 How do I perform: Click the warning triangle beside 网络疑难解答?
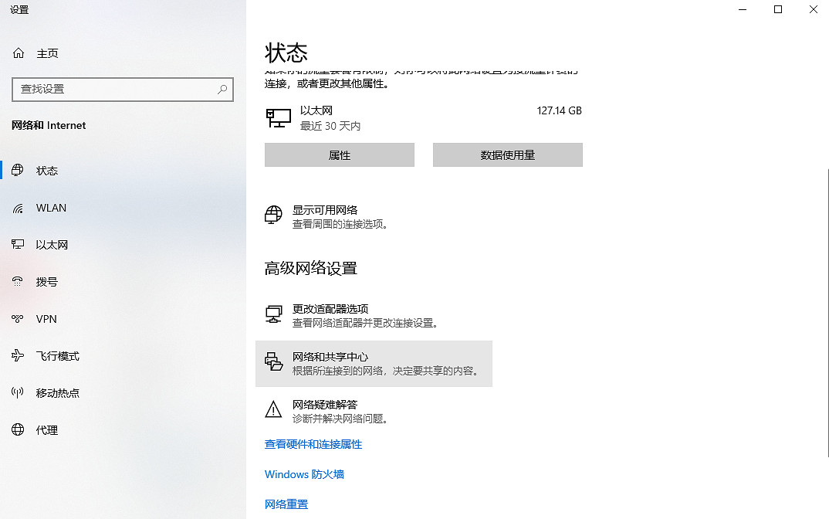(x=273, y=411)
